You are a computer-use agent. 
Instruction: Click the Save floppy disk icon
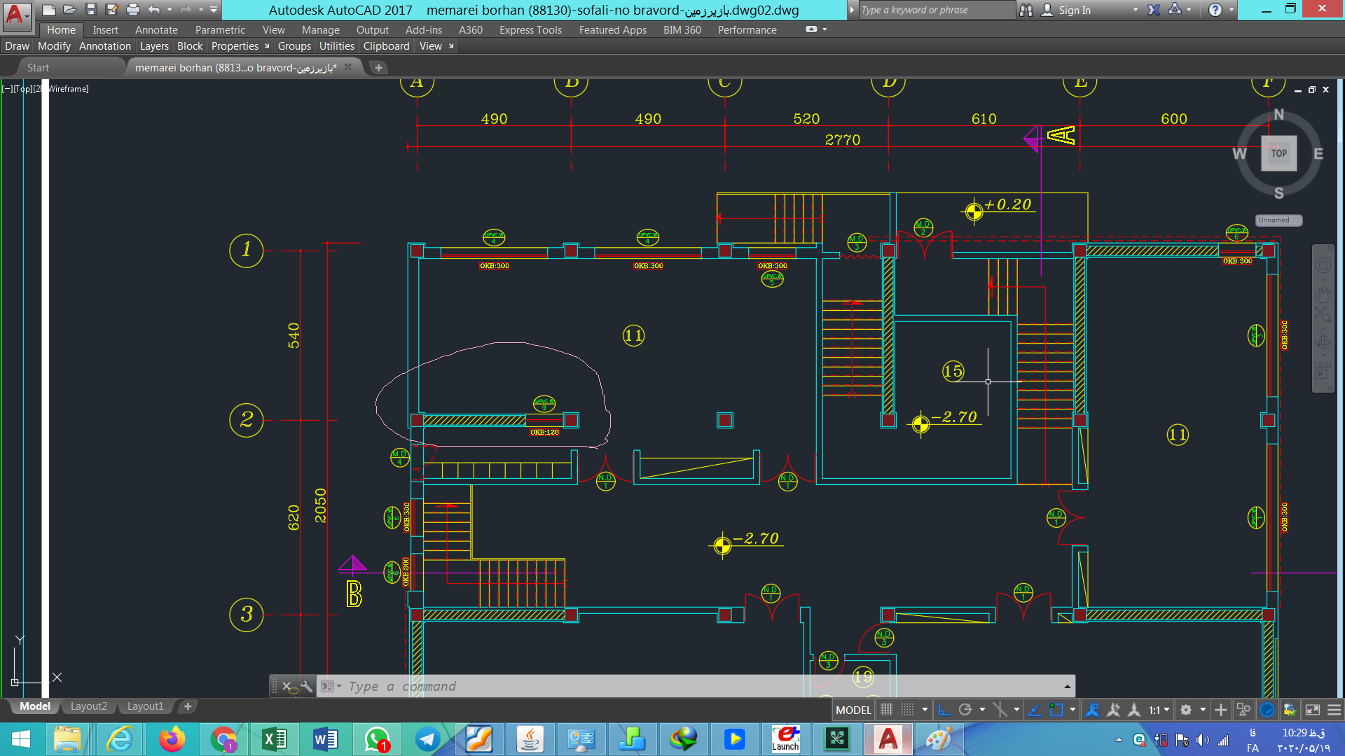click(90, 10)
